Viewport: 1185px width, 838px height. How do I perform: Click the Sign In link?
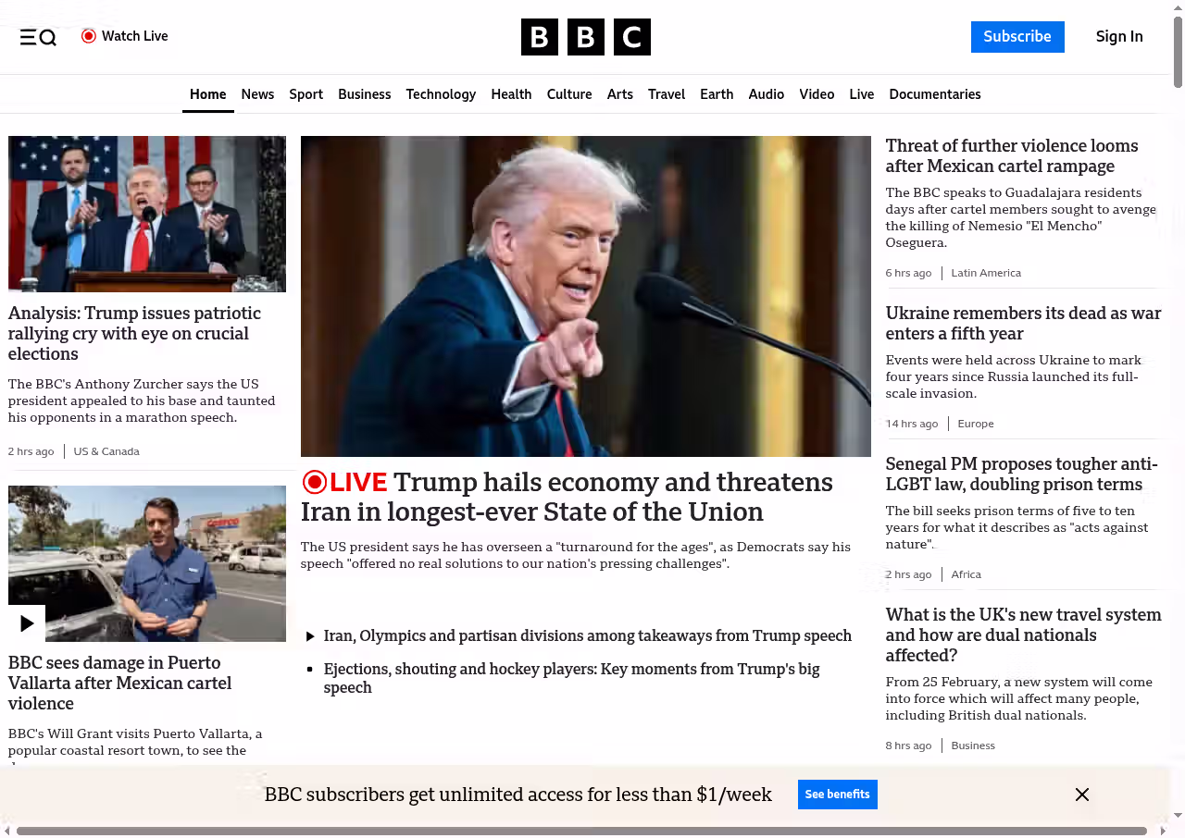[1118, 37]
